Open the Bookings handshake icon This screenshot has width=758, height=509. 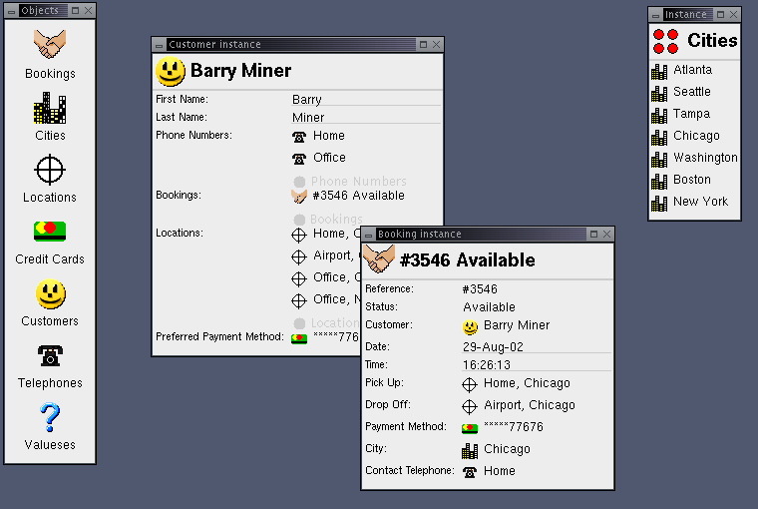point(50,45)
